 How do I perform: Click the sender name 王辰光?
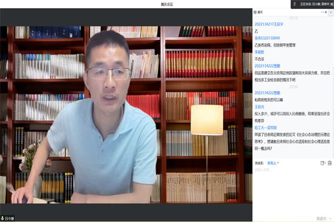(x=260, y=106)
